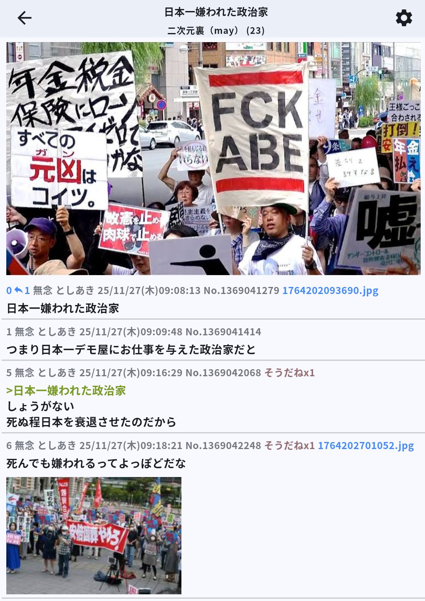Viewport: 425px width, 601px height.
Task: Open settings with the gear icon
Action: [x=404, y=18]
